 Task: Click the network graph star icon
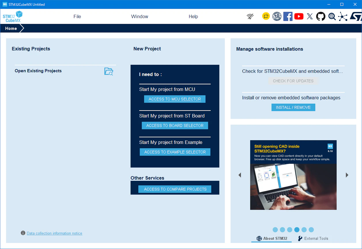(343, 16)
